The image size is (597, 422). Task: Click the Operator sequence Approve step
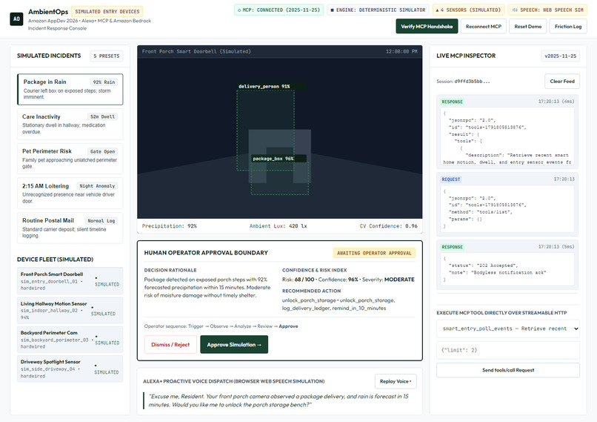click(x=288, y=326)
